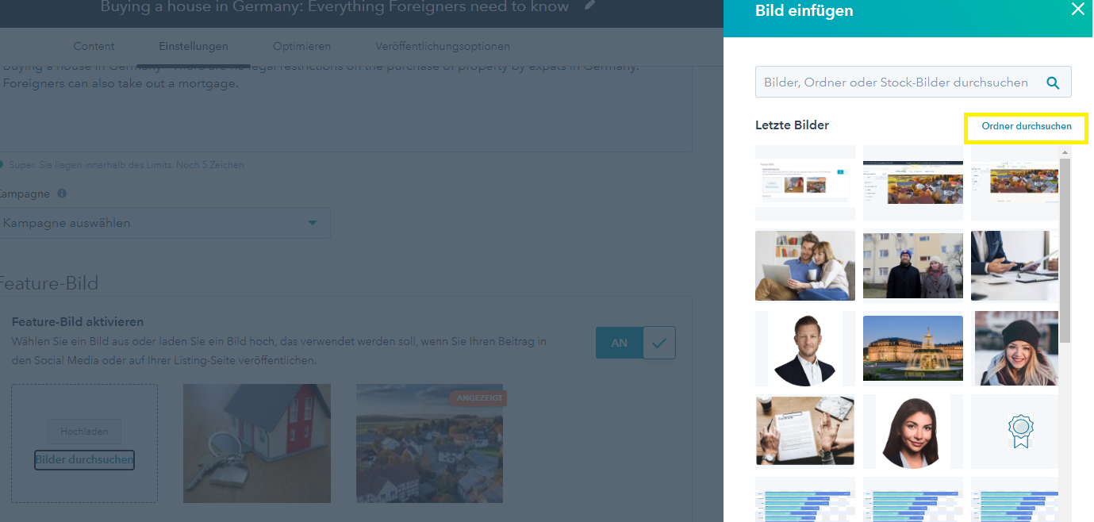This screenshot has width=1094, height=522.
Task: Toggle Feature-Bild AN switch
Action: 620,343
